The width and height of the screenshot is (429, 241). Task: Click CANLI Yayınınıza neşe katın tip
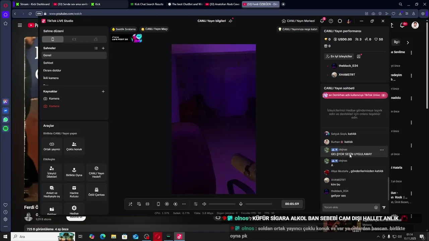tap(298, 29)
